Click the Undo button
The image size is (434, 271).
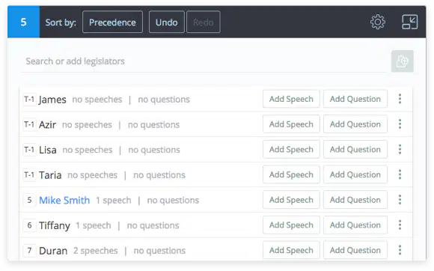coord(167,22)
